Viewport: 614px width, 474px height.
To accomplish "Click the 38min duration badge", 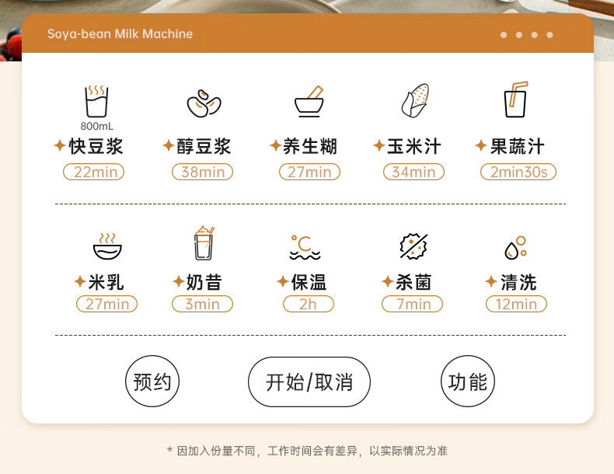I will coord(202,172).
